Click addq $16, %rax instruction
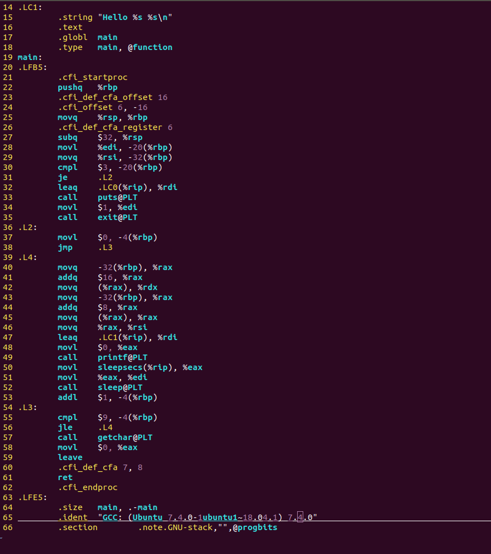This screenshot has width=491, height=554. [x=101, y=277]
